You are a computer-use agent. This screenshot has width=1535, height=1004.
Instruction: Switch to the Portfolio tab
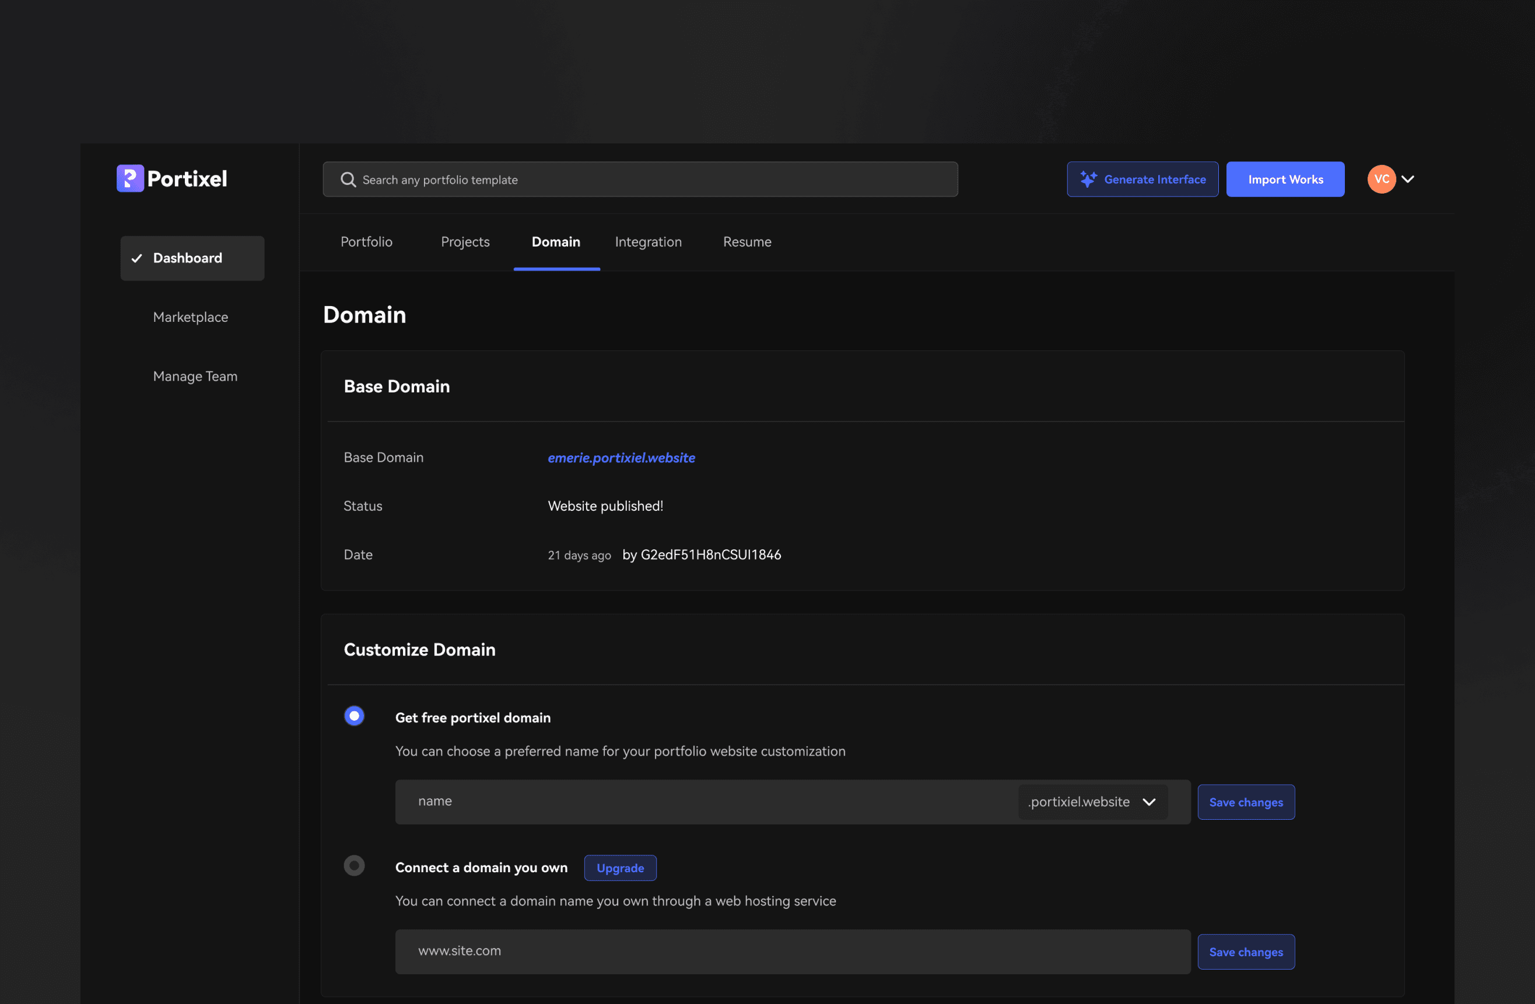point(366,242)
